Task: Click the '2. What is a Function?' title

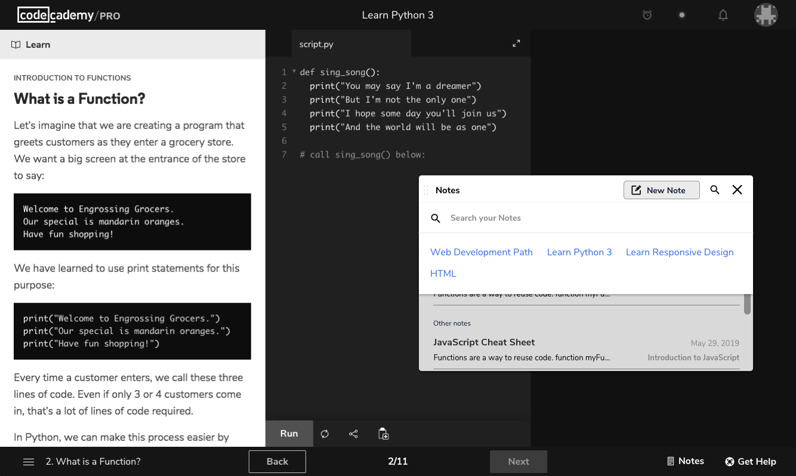Action: [x=93, y=462]
